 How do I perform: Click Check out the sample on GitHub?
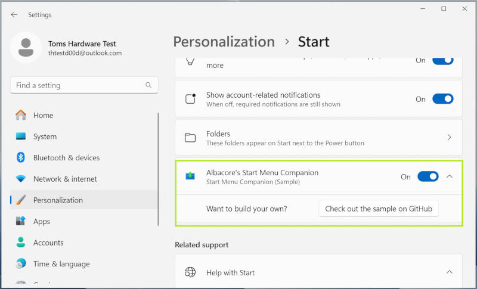click(379, 209)
